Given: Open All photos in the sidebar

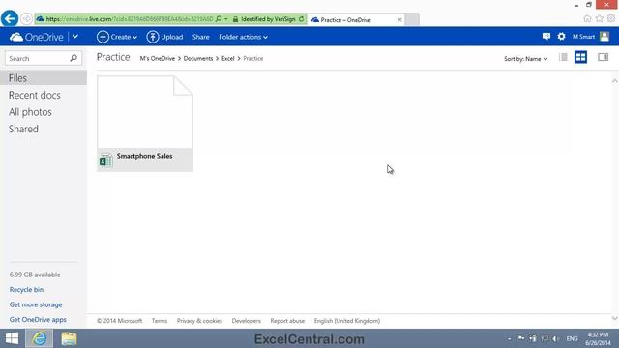Looking at the screenshot, I should [30, 112].
